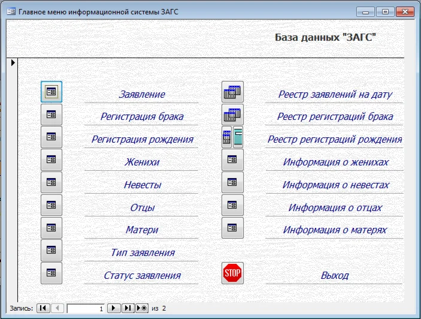This screenshot has width=421, height=319.
Task: Open the Регистрация брака form button
Action: [x=52, y=115]
